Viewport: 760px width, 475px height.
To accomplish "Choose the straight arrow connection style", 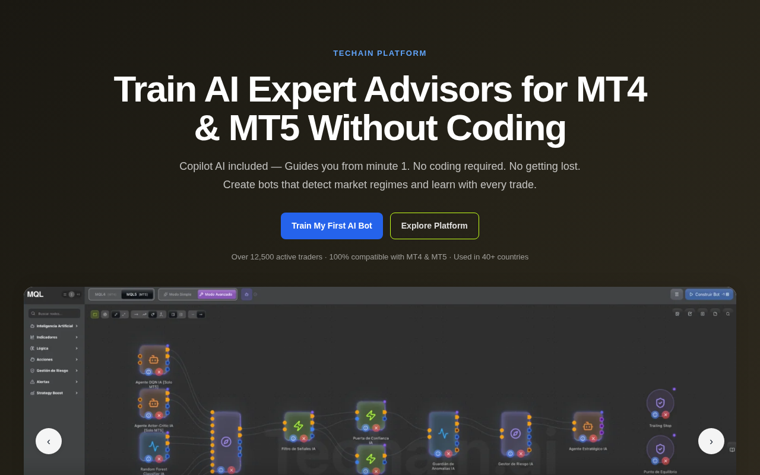I will point(136,315).
